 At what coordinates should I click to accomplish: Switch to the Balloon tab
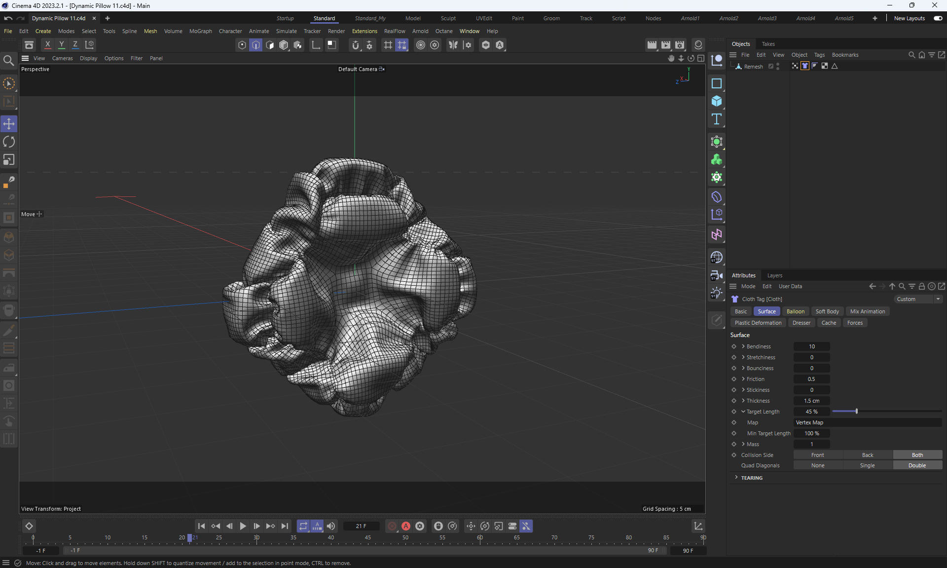pos(795,311)
